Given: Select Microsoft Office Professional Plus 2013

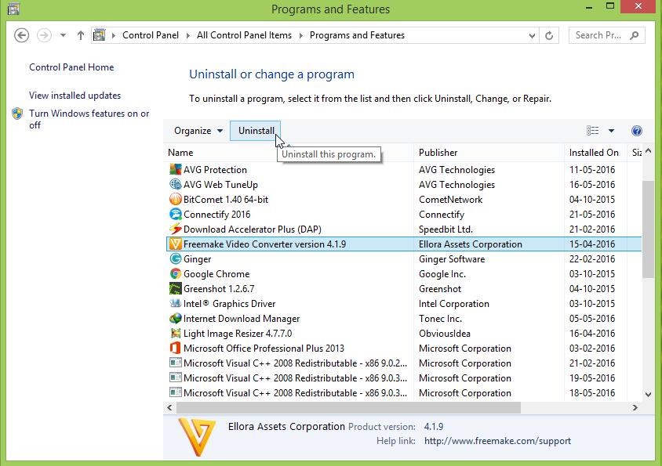Looking at the screenshot, I should pos(404,348).
